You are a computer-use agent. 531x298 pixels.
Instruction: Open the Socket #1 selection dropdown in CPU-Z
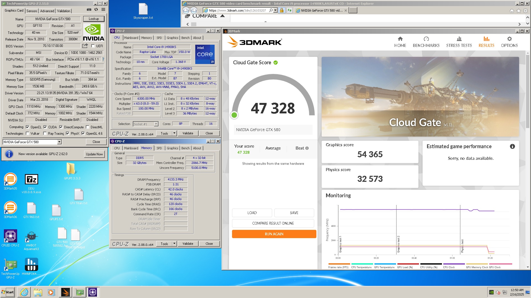pyautogui.click(x=156, y=124)
